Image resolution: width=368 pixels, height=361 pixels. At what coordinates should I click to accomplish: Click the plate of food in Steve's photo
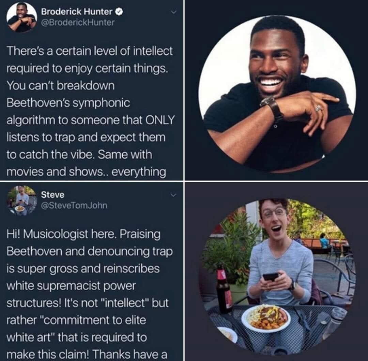click(266, 318)
